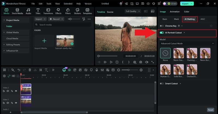Open the Tools menu
The width and height of the screenshot is (218, 114).
click(x=49, y=4)
